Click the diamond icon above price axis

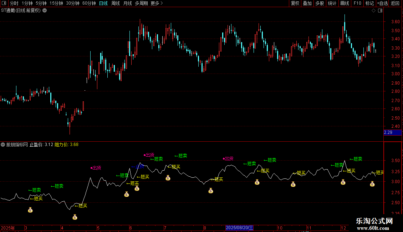[374, 11]
